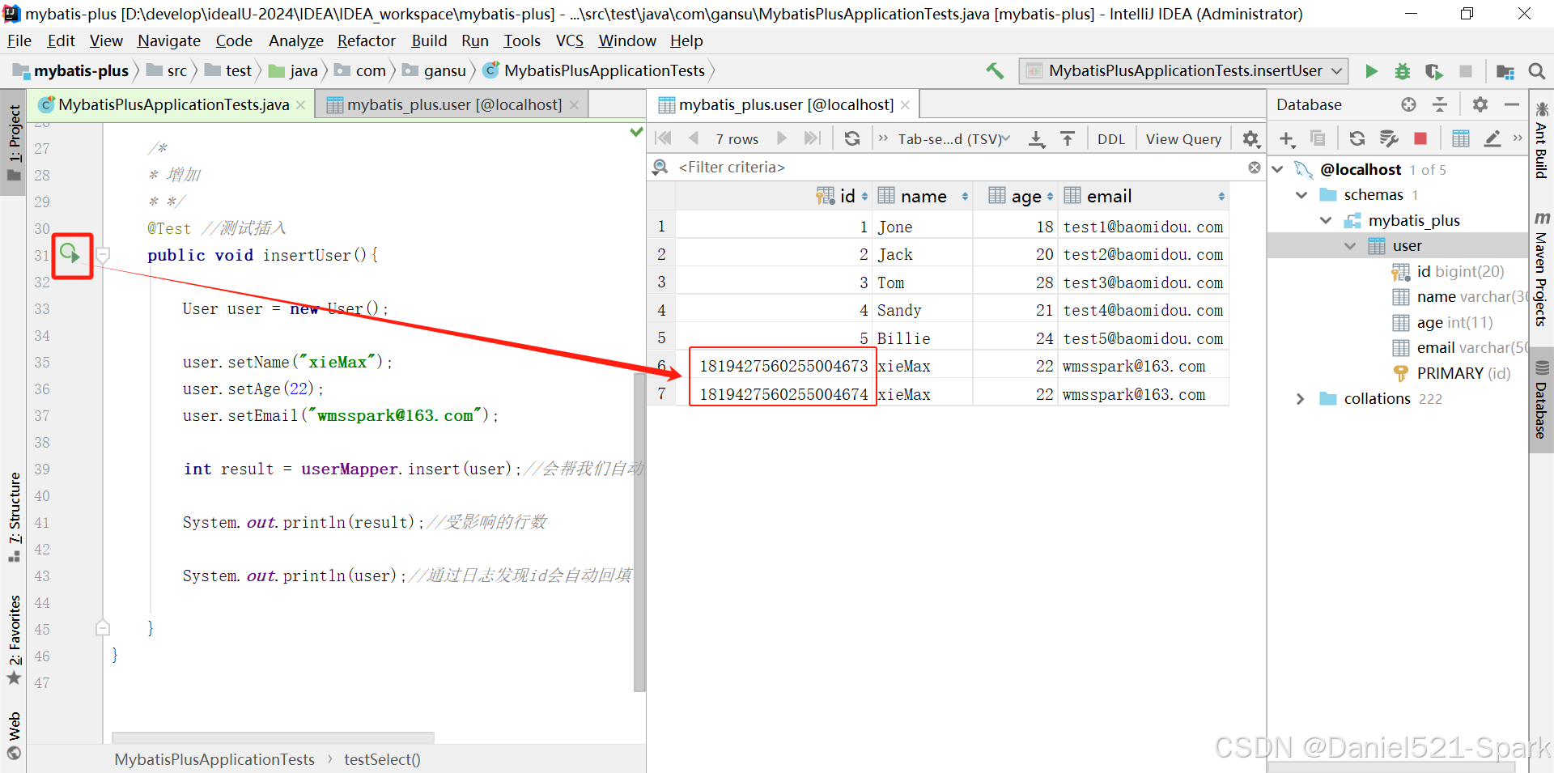1554x773 pixels.
Task: Hide the Database panel with minus icon
Action: point(1511,104)
